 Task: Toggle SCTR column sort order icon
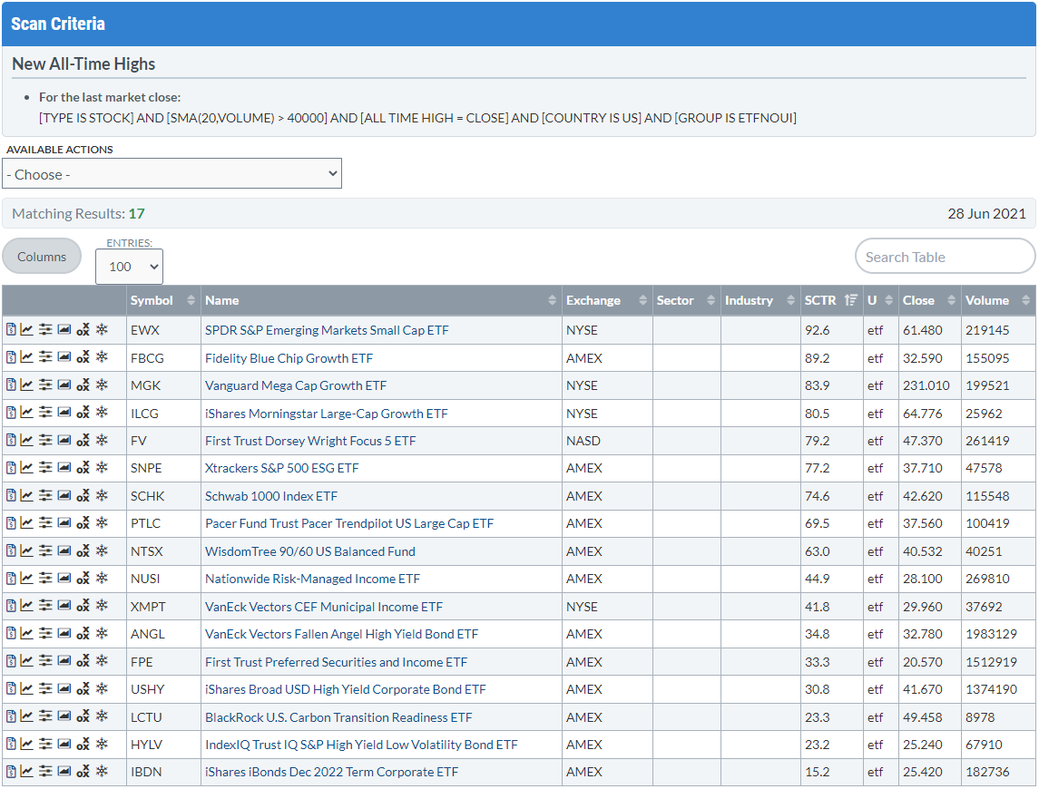pyautogui.click(x=851, y=300)
